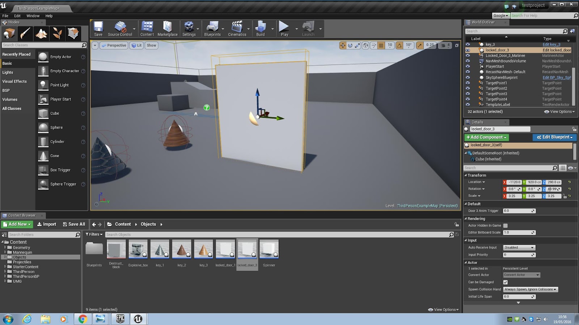The image size is (579, 325).
Task: Start the game with Play button
Action: (x=284, y=29)
